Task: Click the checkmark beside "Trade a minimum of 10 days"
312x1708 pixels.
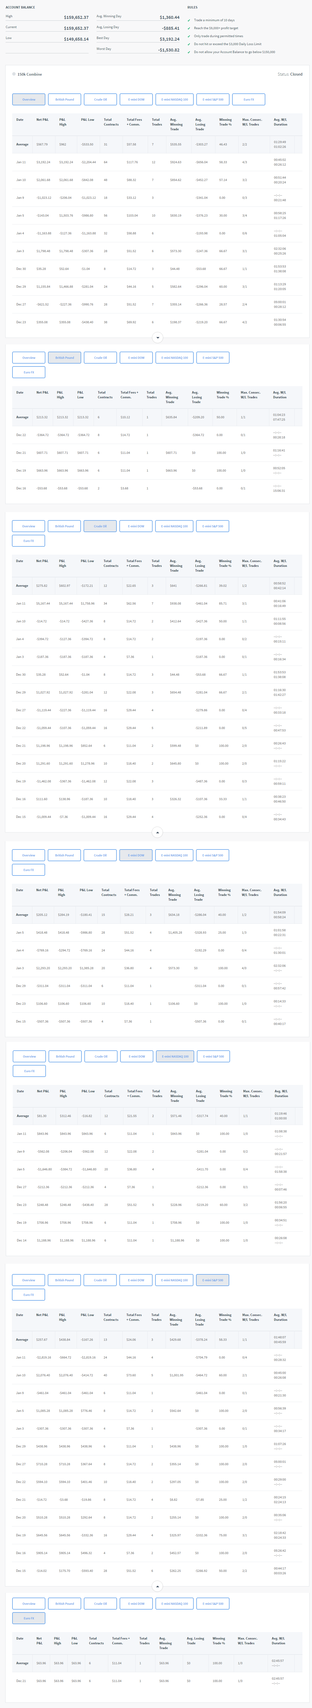Action: (189, 20)
